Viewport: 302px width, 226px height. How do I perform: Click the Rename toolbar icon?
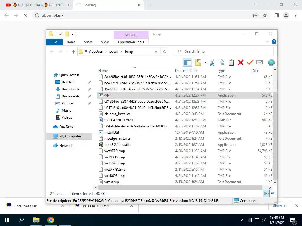pyautogui.click(x=260, y=62)
